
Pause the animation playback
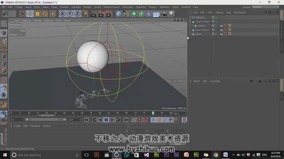[x=106, y=120]
